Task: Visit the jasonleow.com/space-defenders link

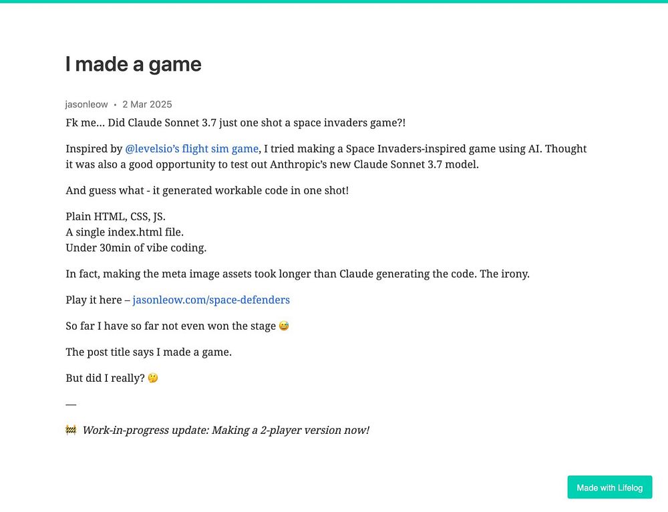Action: pyautogui.click(x=211, y=300)
